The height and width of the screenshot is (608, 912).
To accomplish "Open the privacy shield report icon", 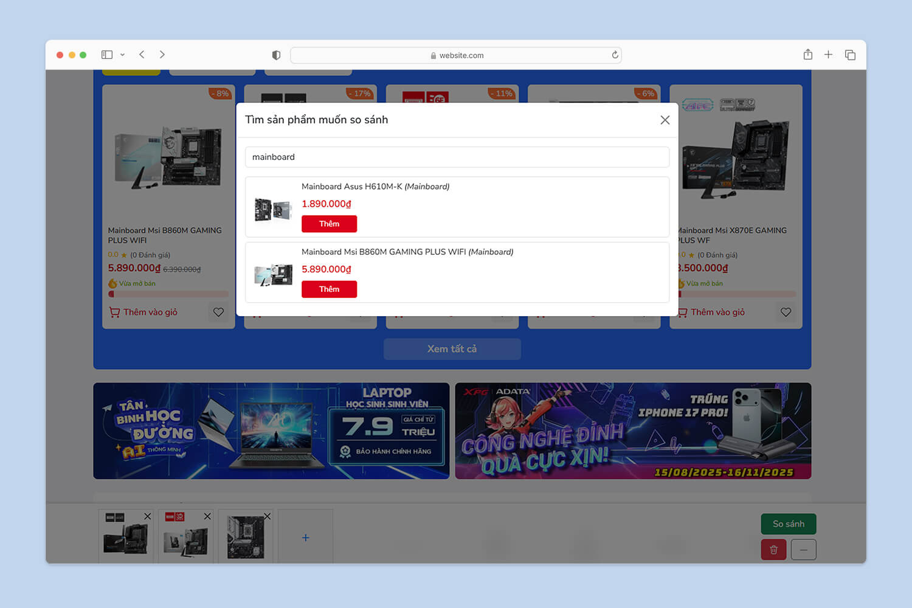I will 276,55.
